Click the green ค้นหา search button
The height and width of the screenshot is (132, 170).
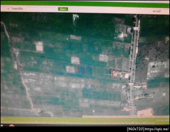click(x=63, y=9)
